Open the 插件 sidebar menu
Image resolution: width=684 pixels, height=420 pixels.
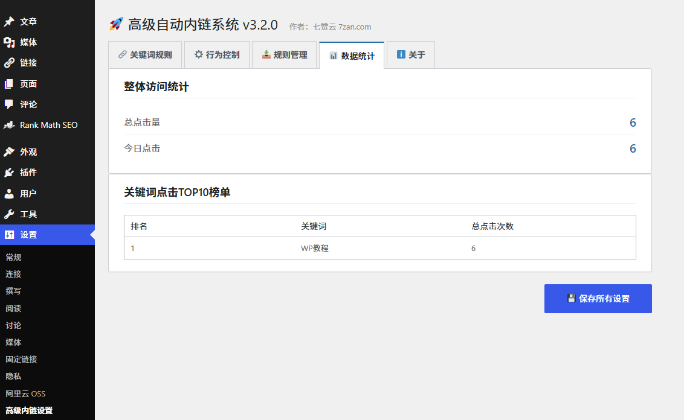47,173
